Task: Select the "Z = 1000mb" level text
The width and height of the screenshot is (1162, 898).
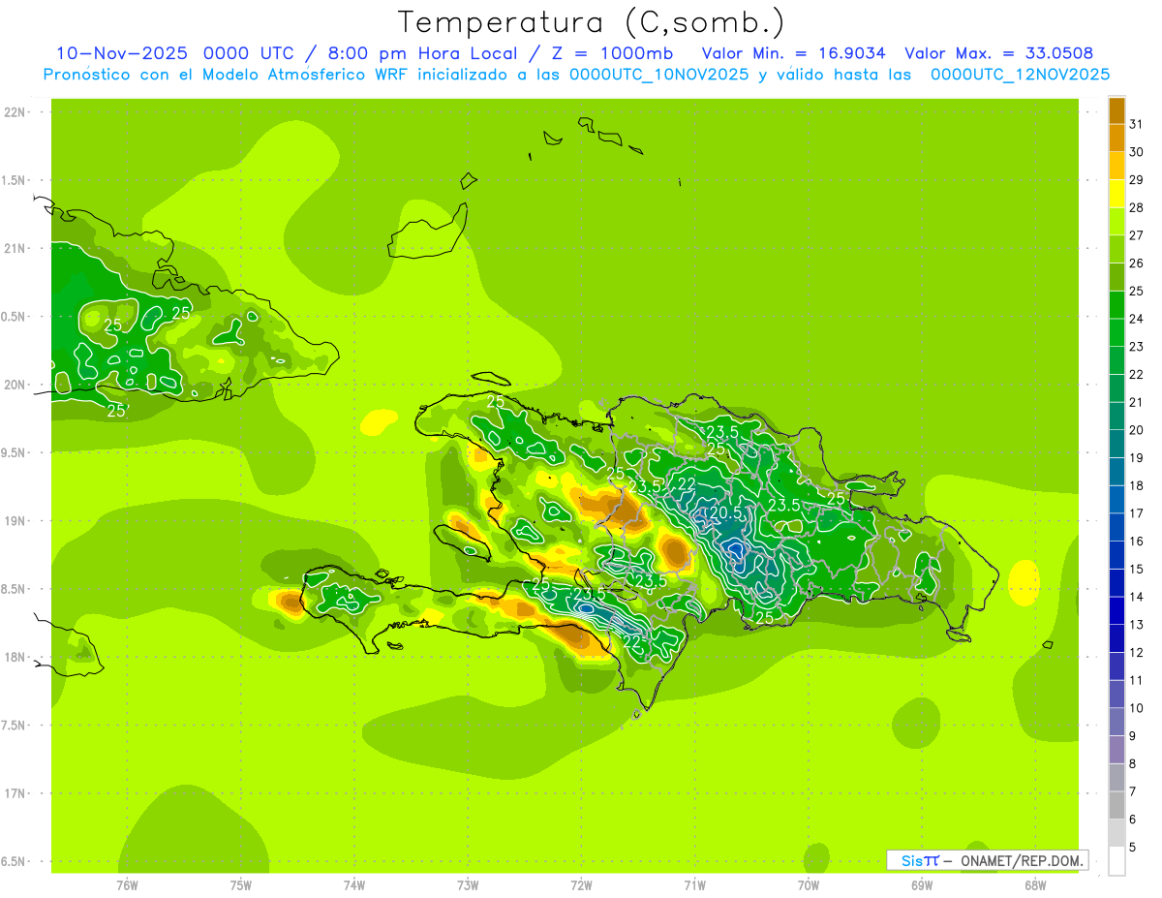Action: (612, 53)
